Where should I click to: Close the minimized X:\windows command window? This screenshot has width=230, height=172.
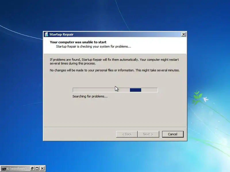pos(42,169)
